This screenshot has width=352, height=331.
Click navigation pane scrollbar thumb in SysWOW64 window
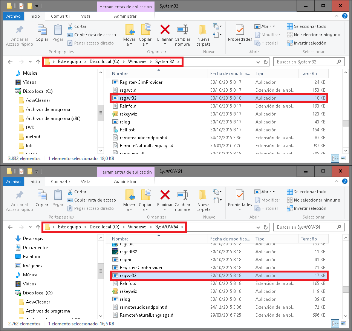coord(101,271)
